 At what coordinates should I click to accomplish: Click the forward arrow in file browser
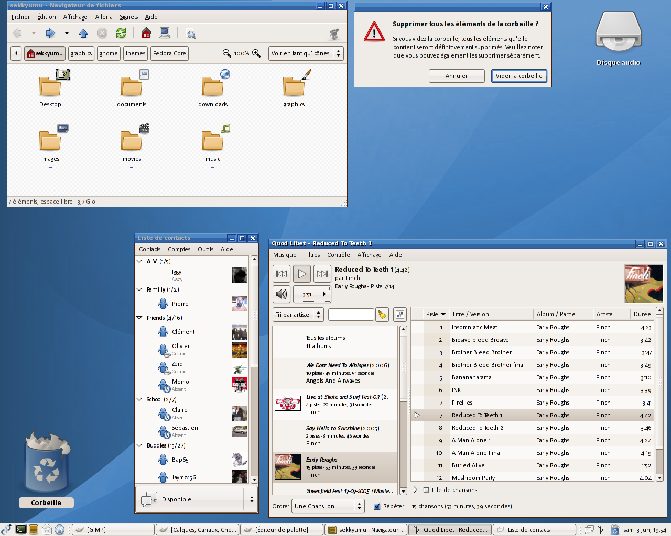50,33
